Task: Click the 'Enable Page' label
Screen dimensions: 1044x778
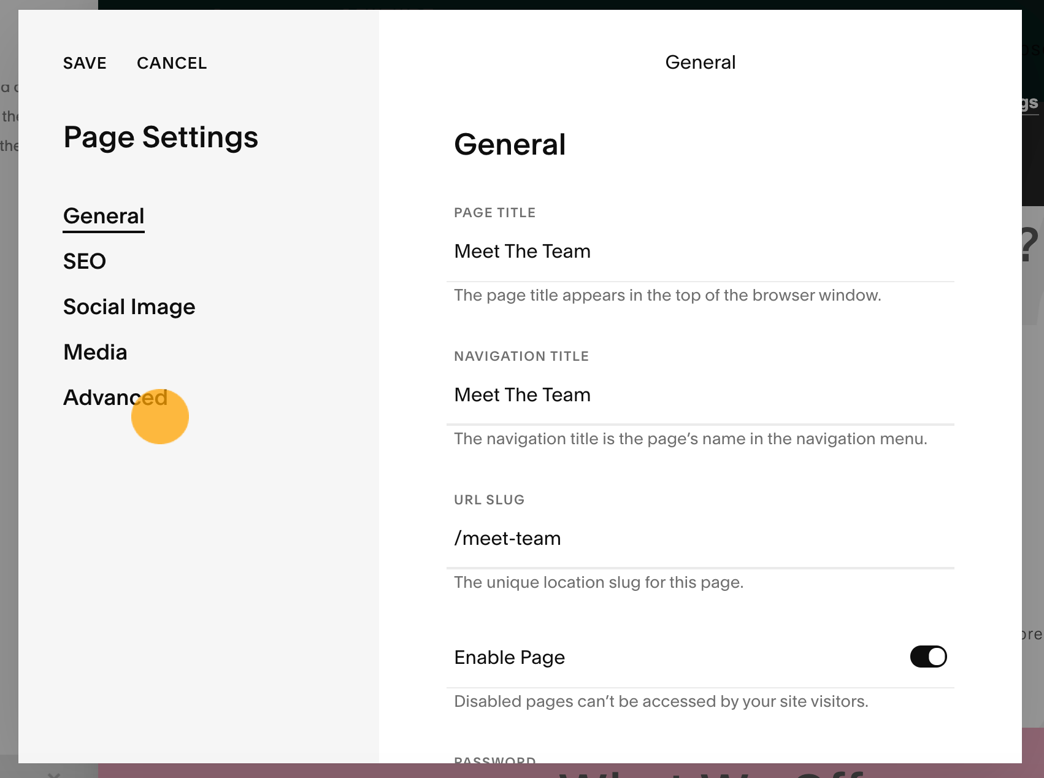Action: point(509,657)
